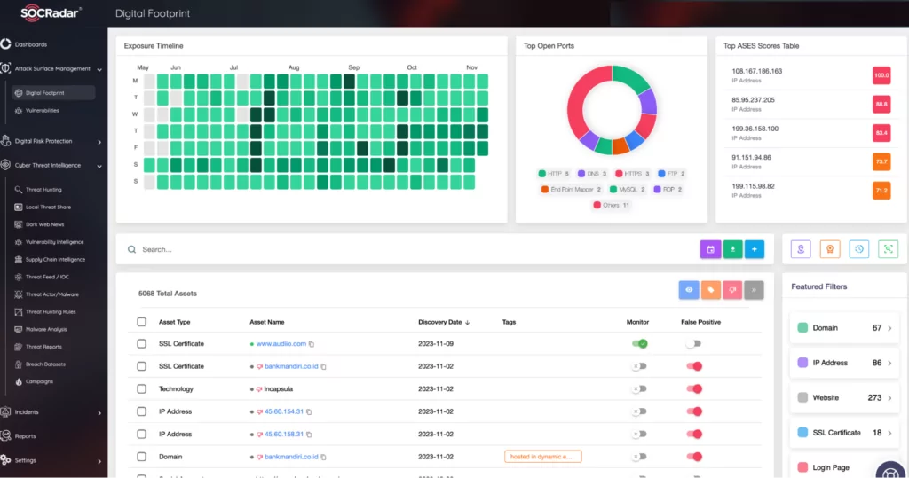Click sort arrow next to Discovery Date
The height and width of the screenshot is (478, 909).
point(467,322)
